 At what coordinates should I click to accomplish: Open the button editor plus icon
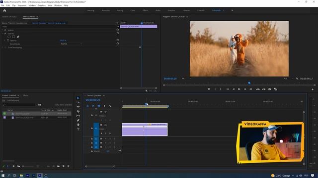[x=313, y=89]
